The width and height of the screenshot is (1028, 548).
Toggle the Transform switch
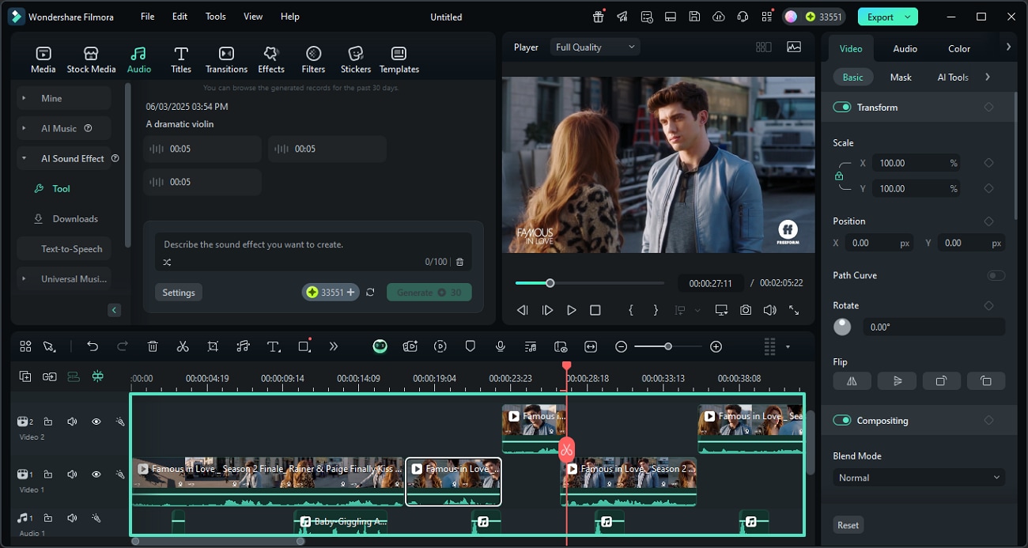click(x=841, y=107)
